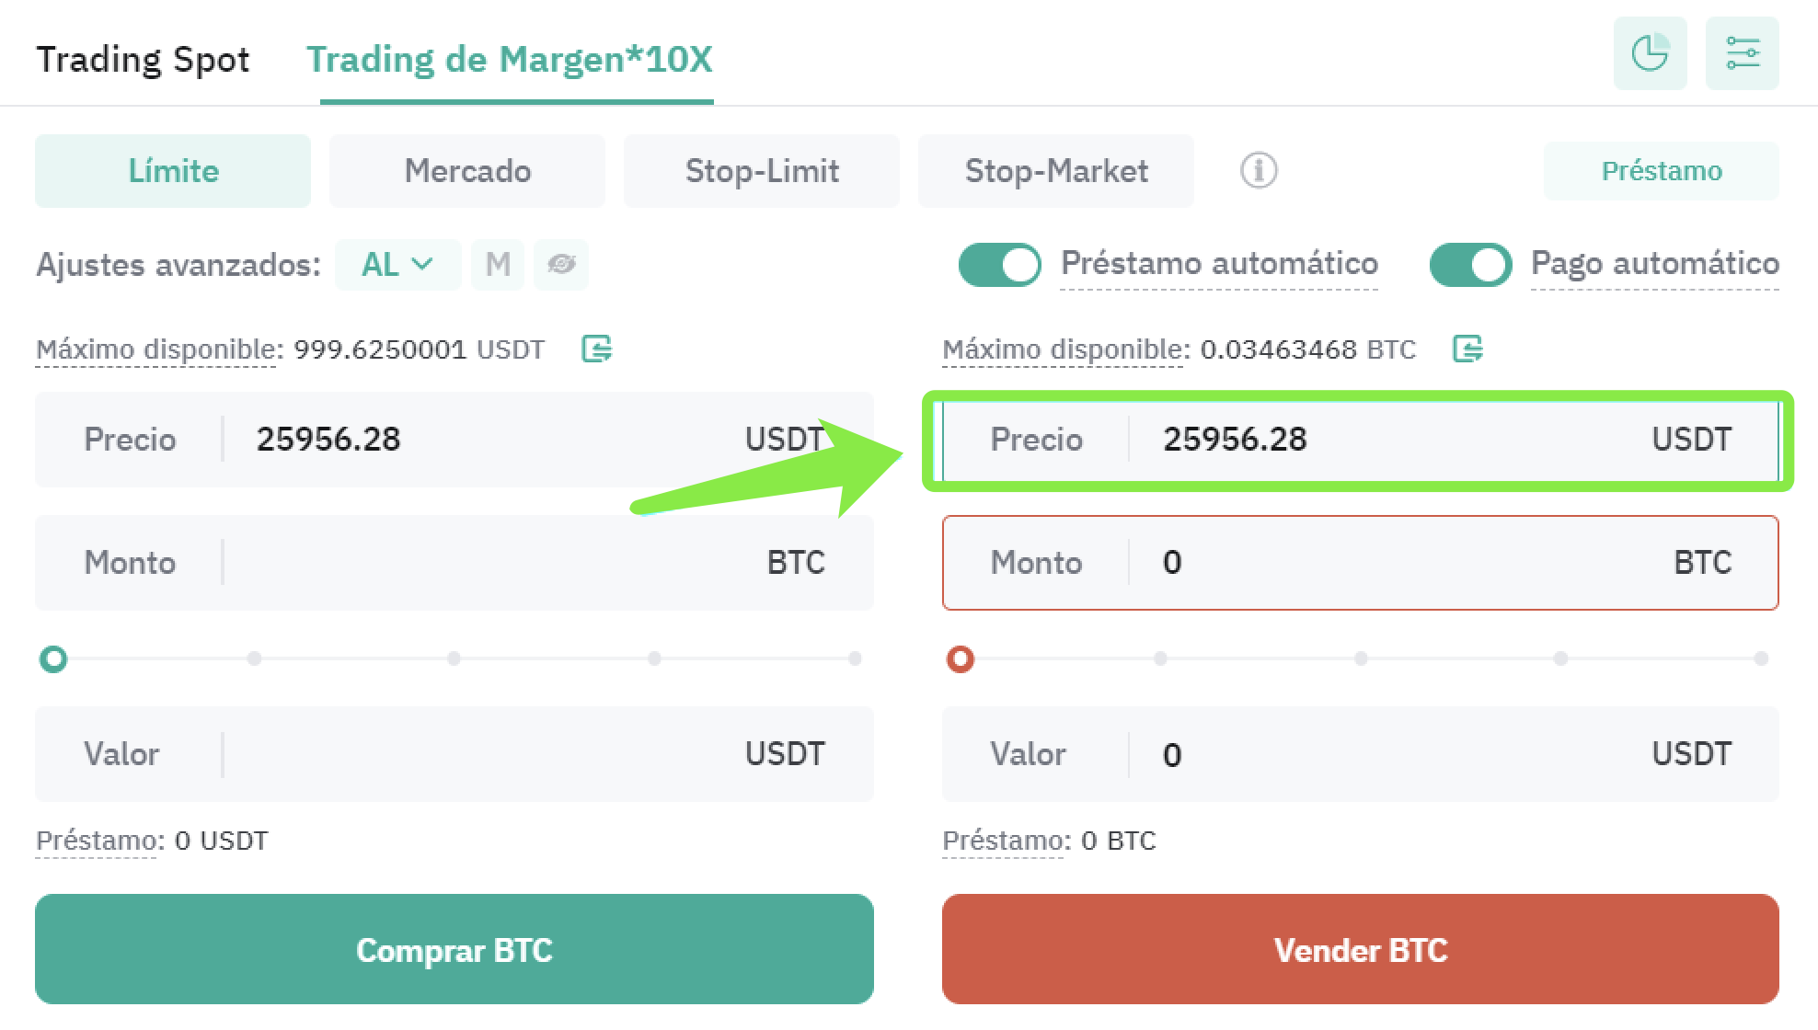This screenshot has width=1818, height=1030.
Task: Focus the buy Monto BTC input field
Action: click(x=454, y=563)
